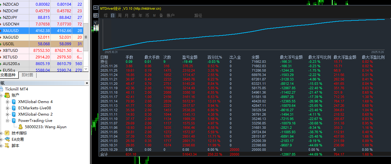Select the AUS200.s symbol row
Viewport: 391px width, 164px height.
[x=42, y=64]
